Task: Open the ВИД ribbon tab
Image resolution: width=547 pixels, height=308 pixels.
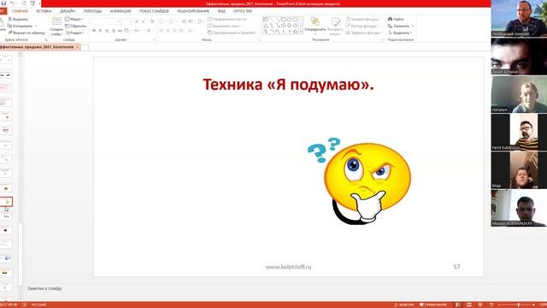Action: [x=221, y=11]
